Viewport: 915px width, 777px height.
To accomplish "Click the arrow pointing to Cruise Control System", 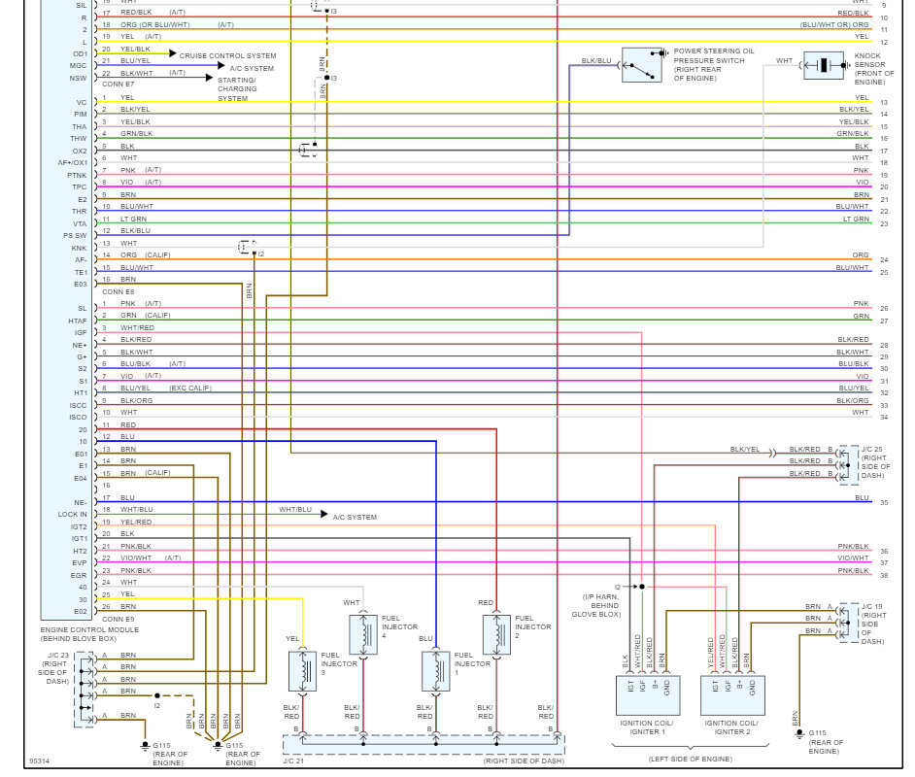I will pyautogui.click(x=172, y=53).
